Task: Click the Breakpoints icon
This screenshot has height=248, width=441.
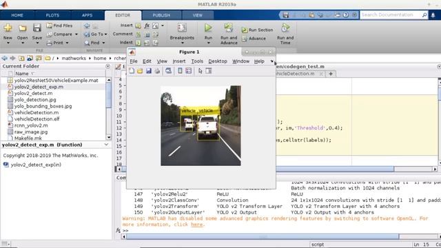Action: [x=182, y=28]
